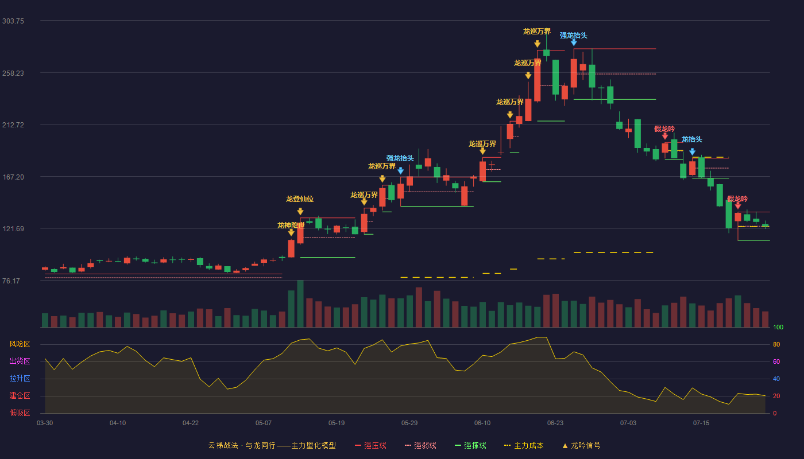Click the 风险区 zone label

(20, 344)
